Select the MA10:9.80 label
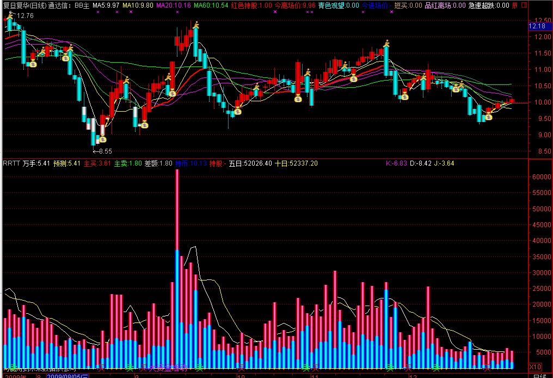The height and width of the screenshot is (378, 553). tap(138, 5)
